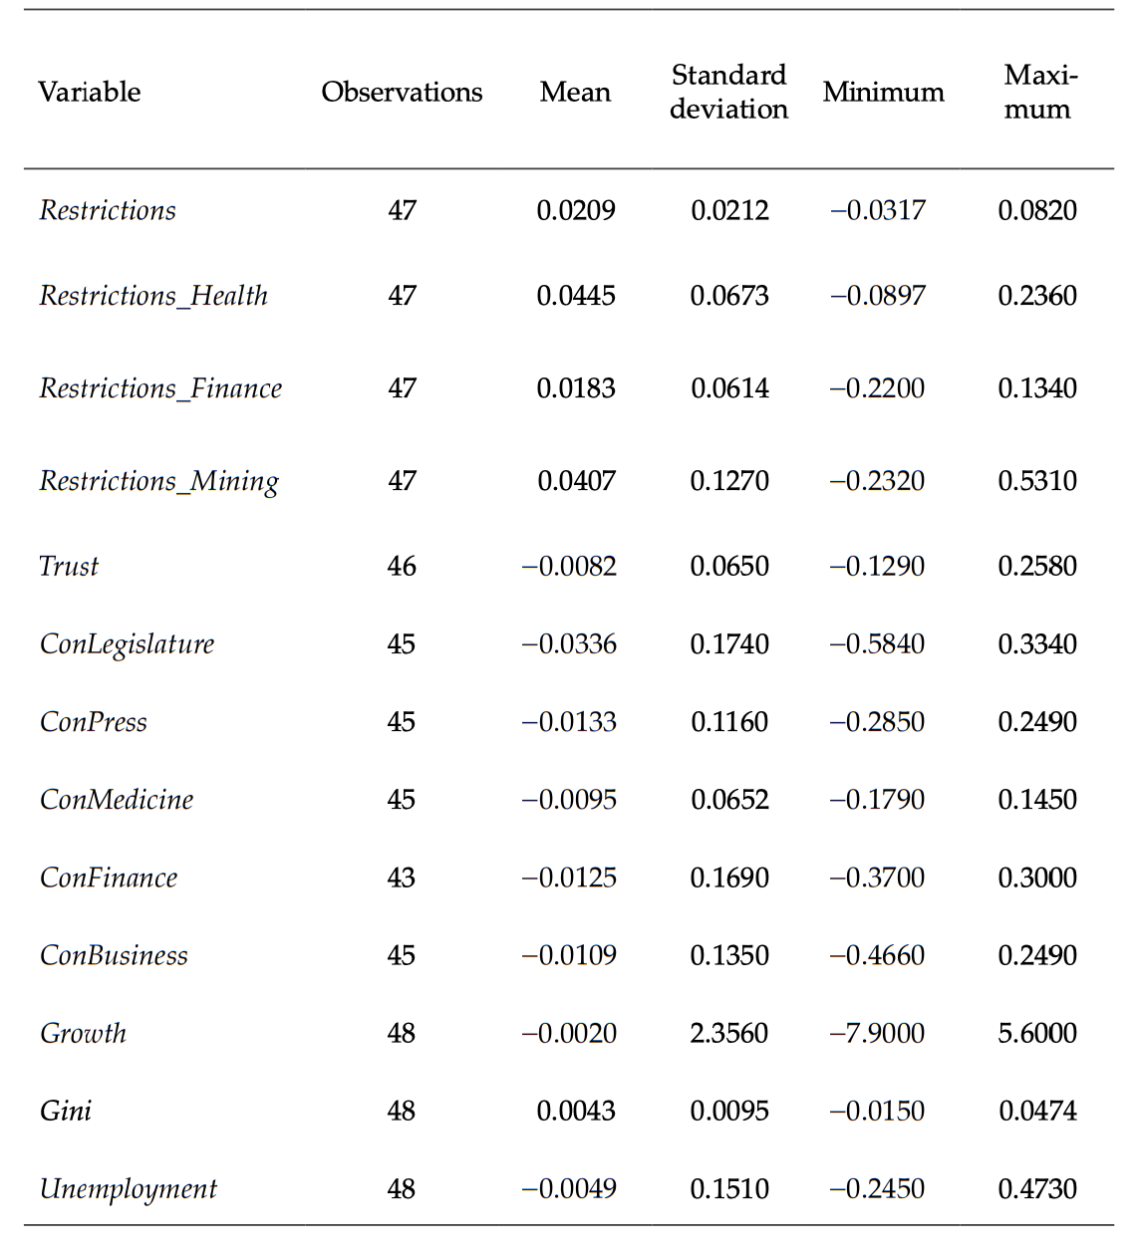
Task: Click the Observations column header
Action: tap(402, 93)
